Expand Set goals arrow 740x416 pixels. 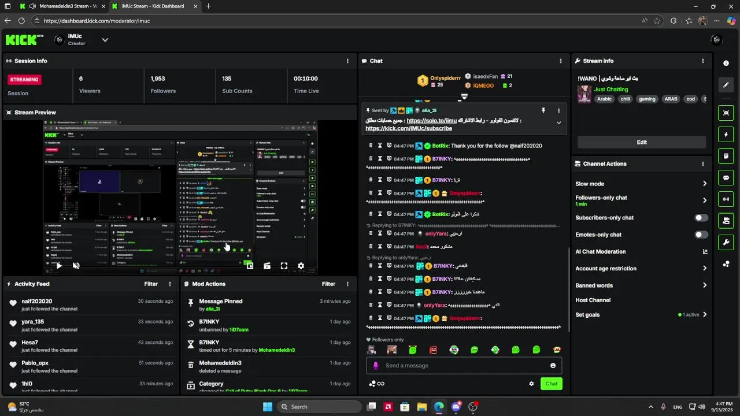pos(704,315)
